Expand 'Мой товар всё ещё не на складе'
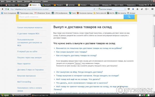This screenshot has width=155, height=97. point(78,79)
